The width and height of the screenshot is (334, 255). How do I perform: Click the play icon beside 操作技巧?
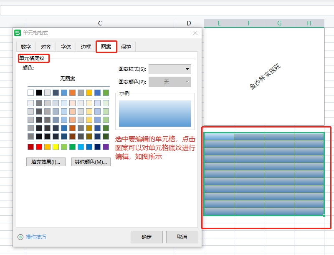click(20, 237)
